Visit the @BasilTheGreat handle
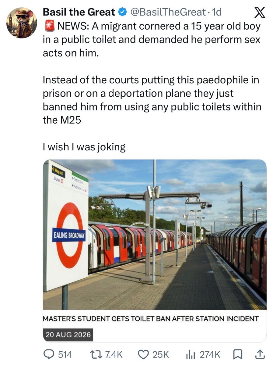This screenshot has width=273, height=366. (x=168, y=12)
